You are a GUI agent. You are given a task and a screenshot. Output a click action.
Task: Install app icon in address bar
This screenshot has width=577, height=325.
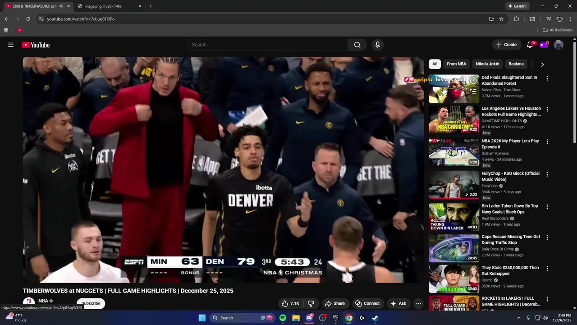coord(491,19)
